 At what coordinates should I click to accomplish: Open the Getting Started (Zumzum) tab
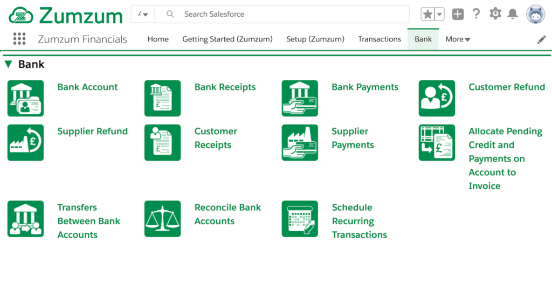click(x=227, y=39)
